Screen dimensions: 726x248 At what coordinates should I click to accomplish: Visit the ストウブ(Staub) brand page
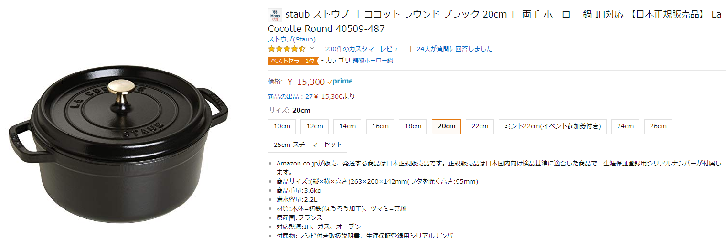(x=292, y=39)
